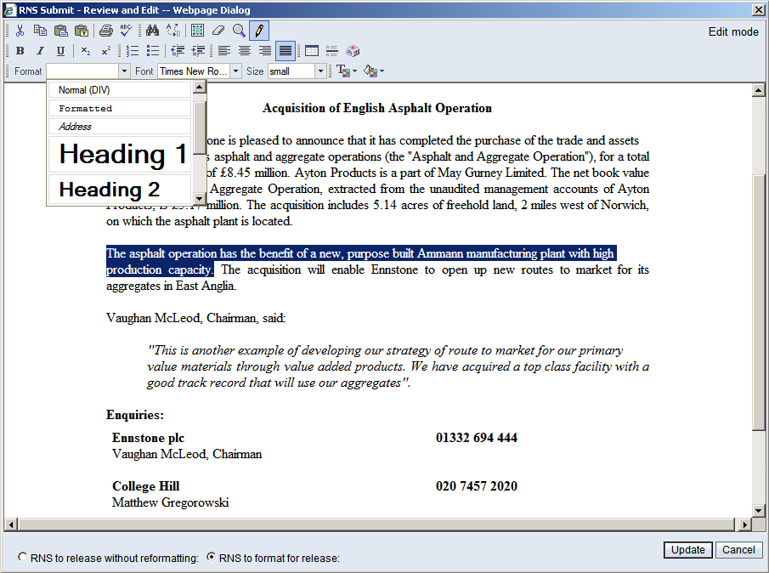Open the special character cube icon
Screen dimensions: 769x573
pyautogui.click(x=353, y=50)
